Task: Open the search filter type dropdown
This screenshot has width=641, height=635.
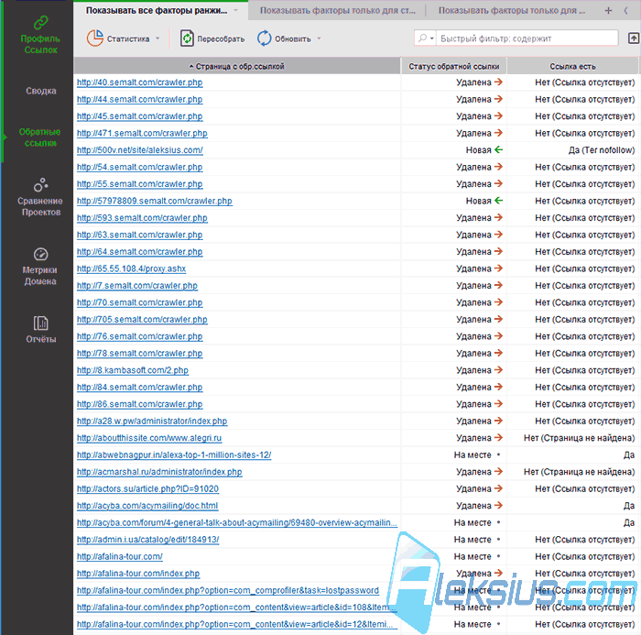Action: (x=425, y=38)
